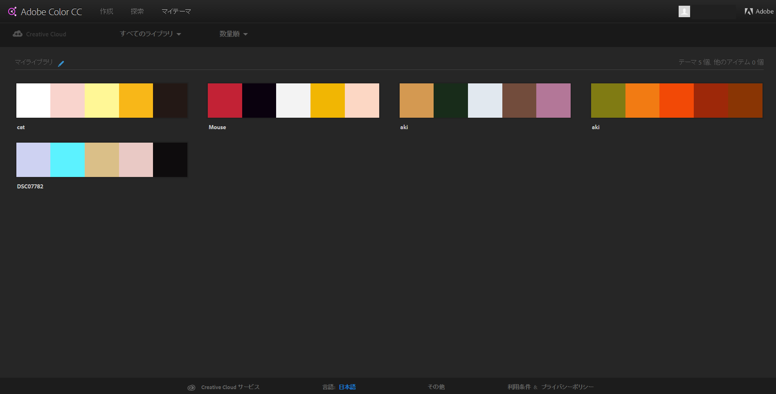Select the マイテーマ tab
This screenshot has width=776, height=394.
(x=176, y=11)
